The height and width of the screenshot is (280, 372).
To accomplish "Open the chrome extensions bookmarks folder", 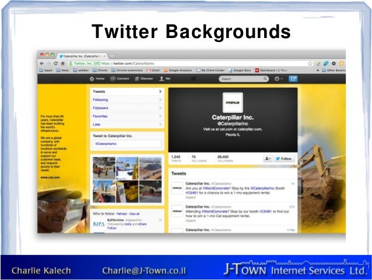I will tap(127, 70).
